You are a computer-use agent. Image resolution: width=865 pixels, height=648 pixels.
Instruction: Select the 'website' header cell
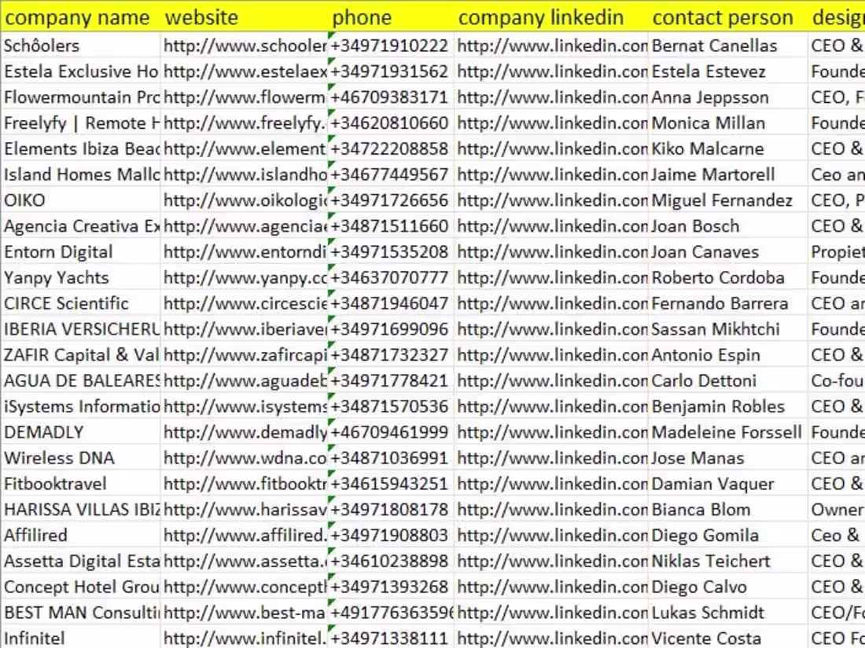tap(245, 17)
